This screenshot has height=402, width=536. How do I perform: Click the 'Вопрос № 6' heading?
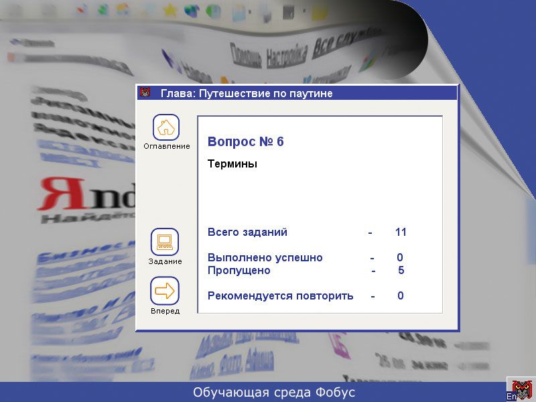pyautogui.click(x=246, y=142)
